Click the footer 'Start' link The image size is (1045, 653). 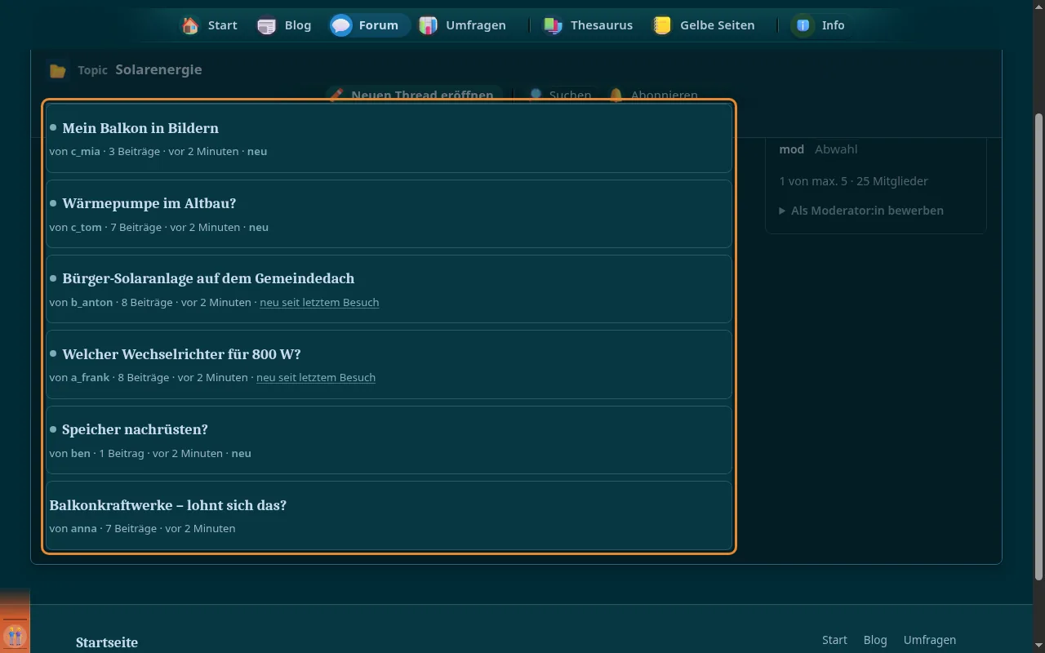(x=834, y=640)
